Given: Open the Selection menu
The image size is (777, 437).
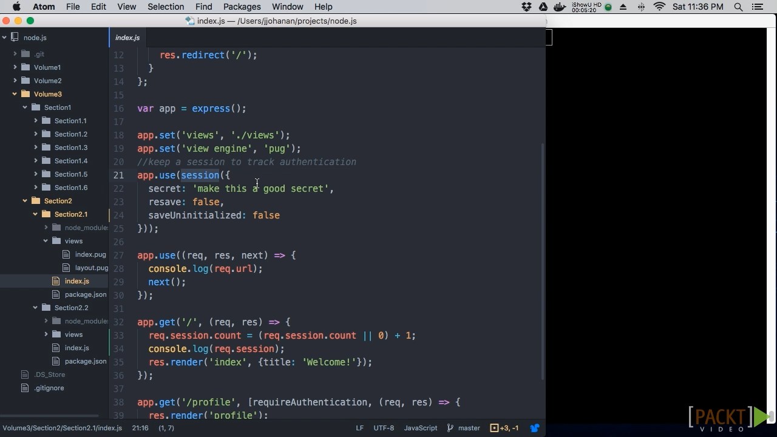Looking at the screenshot, I should (x=166, y=7).
